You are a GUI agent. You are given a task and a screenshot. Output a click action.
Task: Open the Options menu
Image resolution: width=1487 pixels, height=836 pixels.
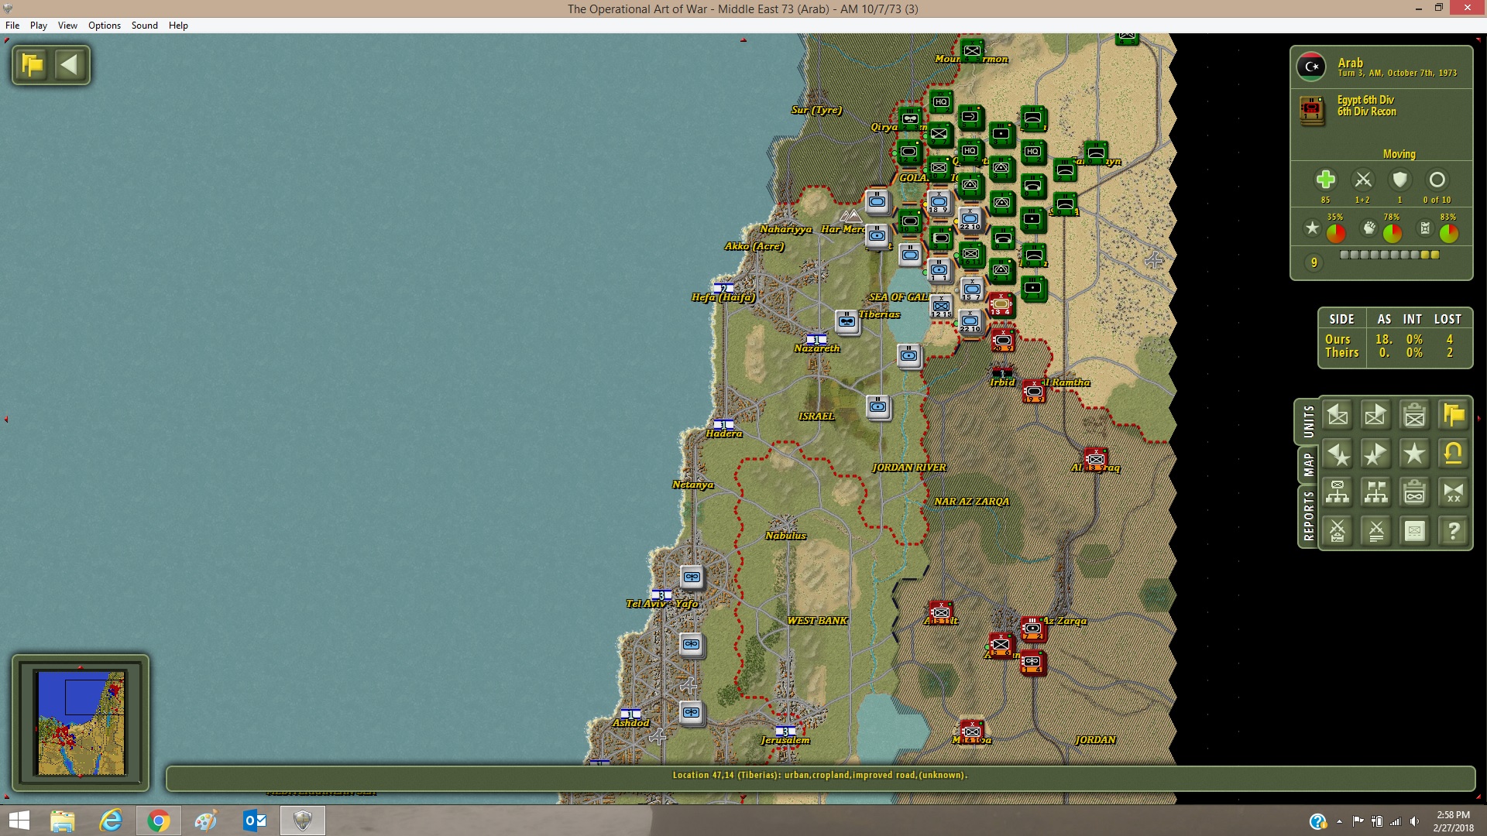105,26
